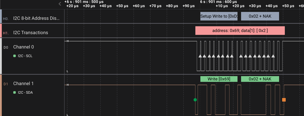304x116 pixels.
Task: Click the green '0x02 + NAK' bubble on Channel 1
Action: [260, 79]
